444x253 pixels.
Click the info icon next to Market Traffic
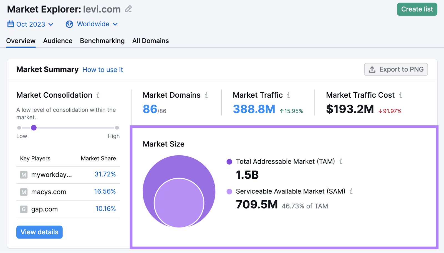[288, 95]
